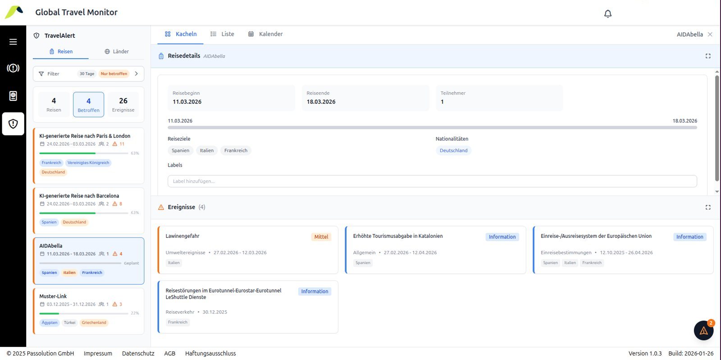Click the trip date timeline bar

point(432,128)
